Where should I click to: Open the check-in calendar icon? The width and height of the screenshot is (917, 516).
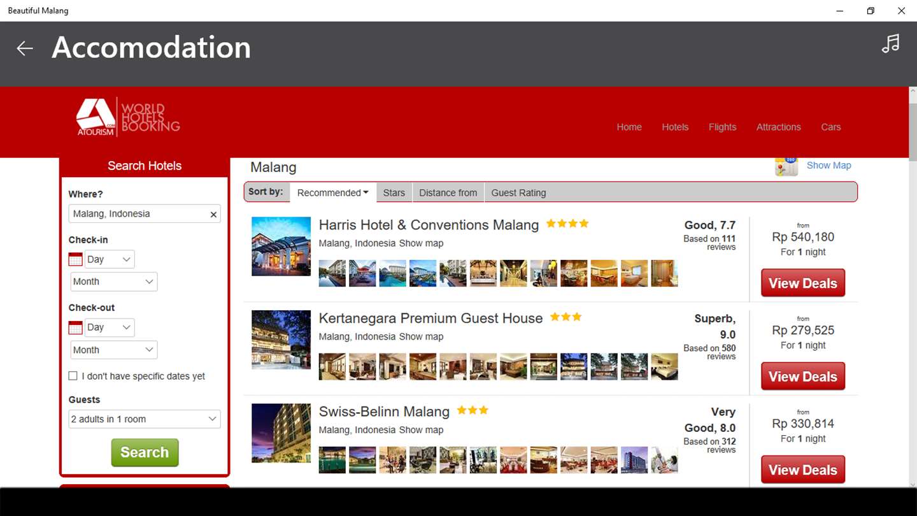click(75, 259)
